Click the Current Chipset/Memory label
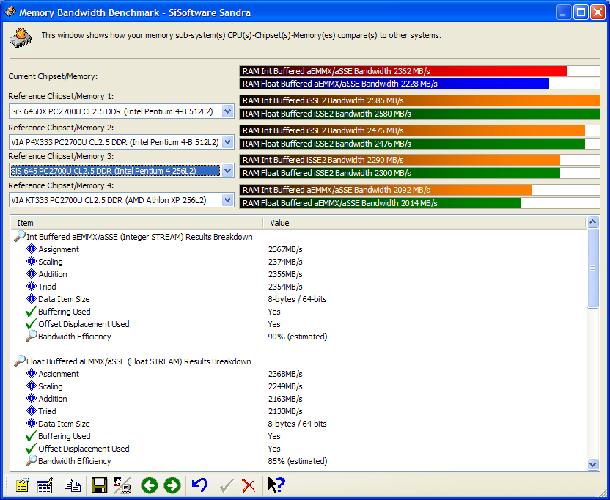This screenshot has width=610, height=500. point(53,76)
